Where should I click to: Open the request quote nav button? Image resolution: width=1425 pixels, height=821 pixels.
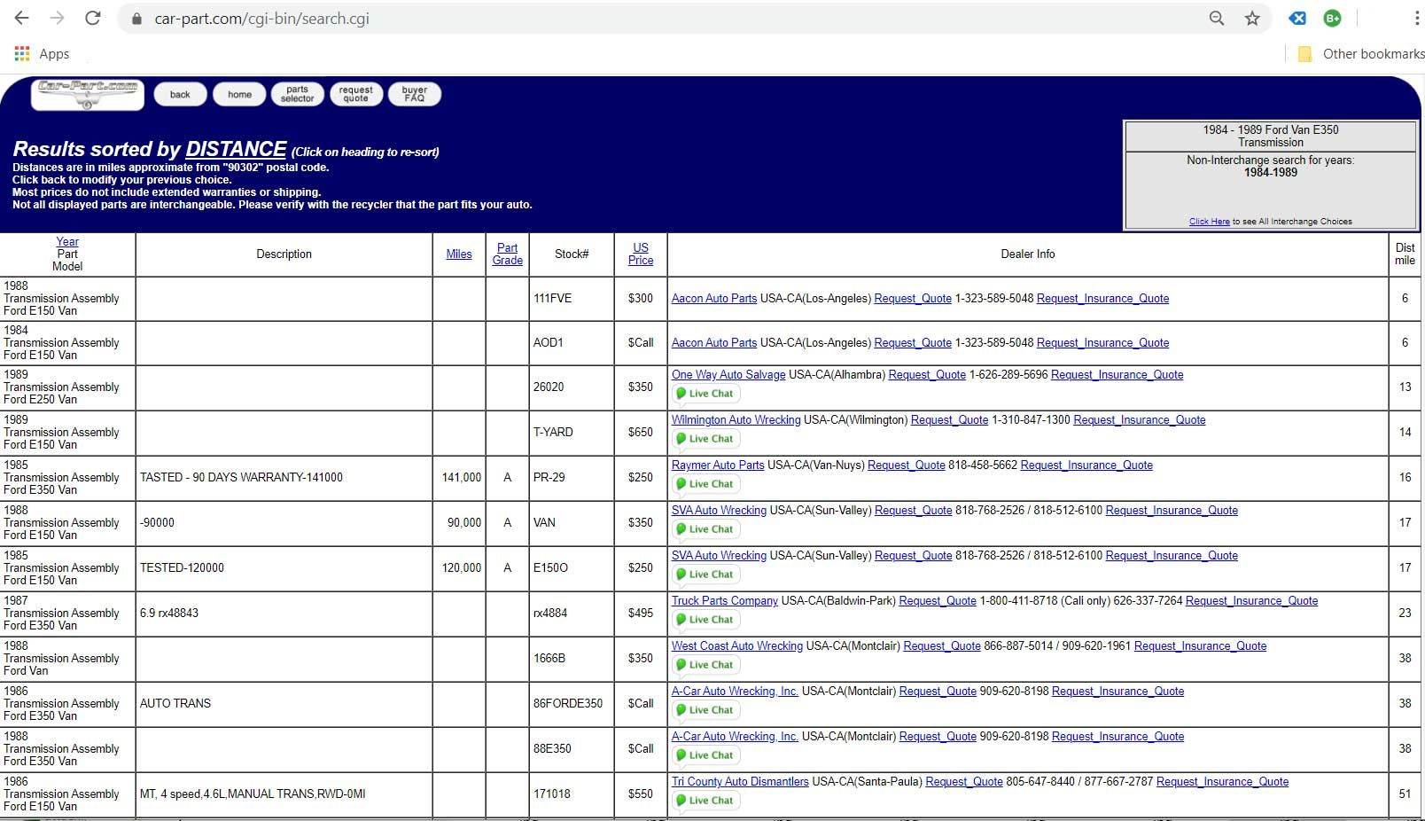point(355,94)
